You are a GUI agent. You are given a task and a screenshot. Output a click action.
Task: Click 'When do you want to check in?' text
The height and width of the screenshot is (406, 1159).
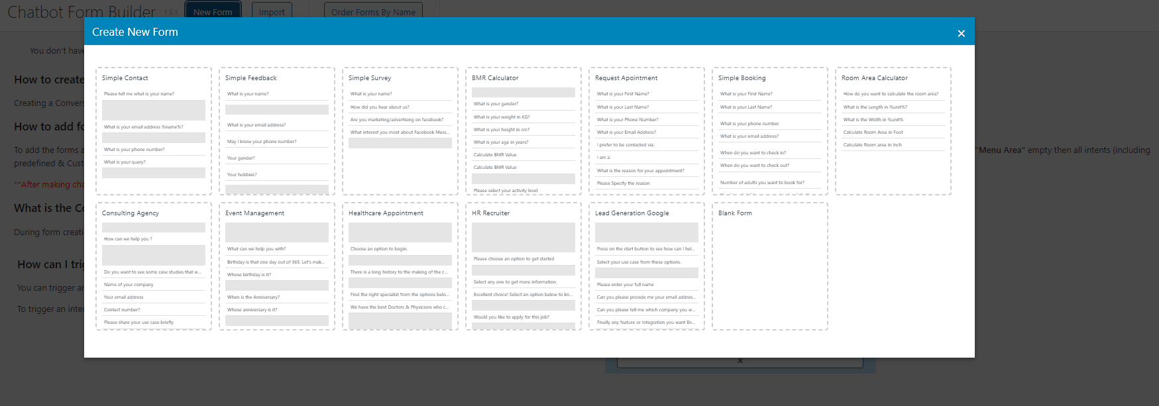click(x=753, y=153)
